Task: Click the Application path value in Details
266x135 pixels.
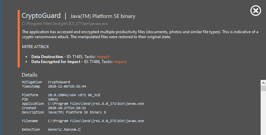Action: 96,103
